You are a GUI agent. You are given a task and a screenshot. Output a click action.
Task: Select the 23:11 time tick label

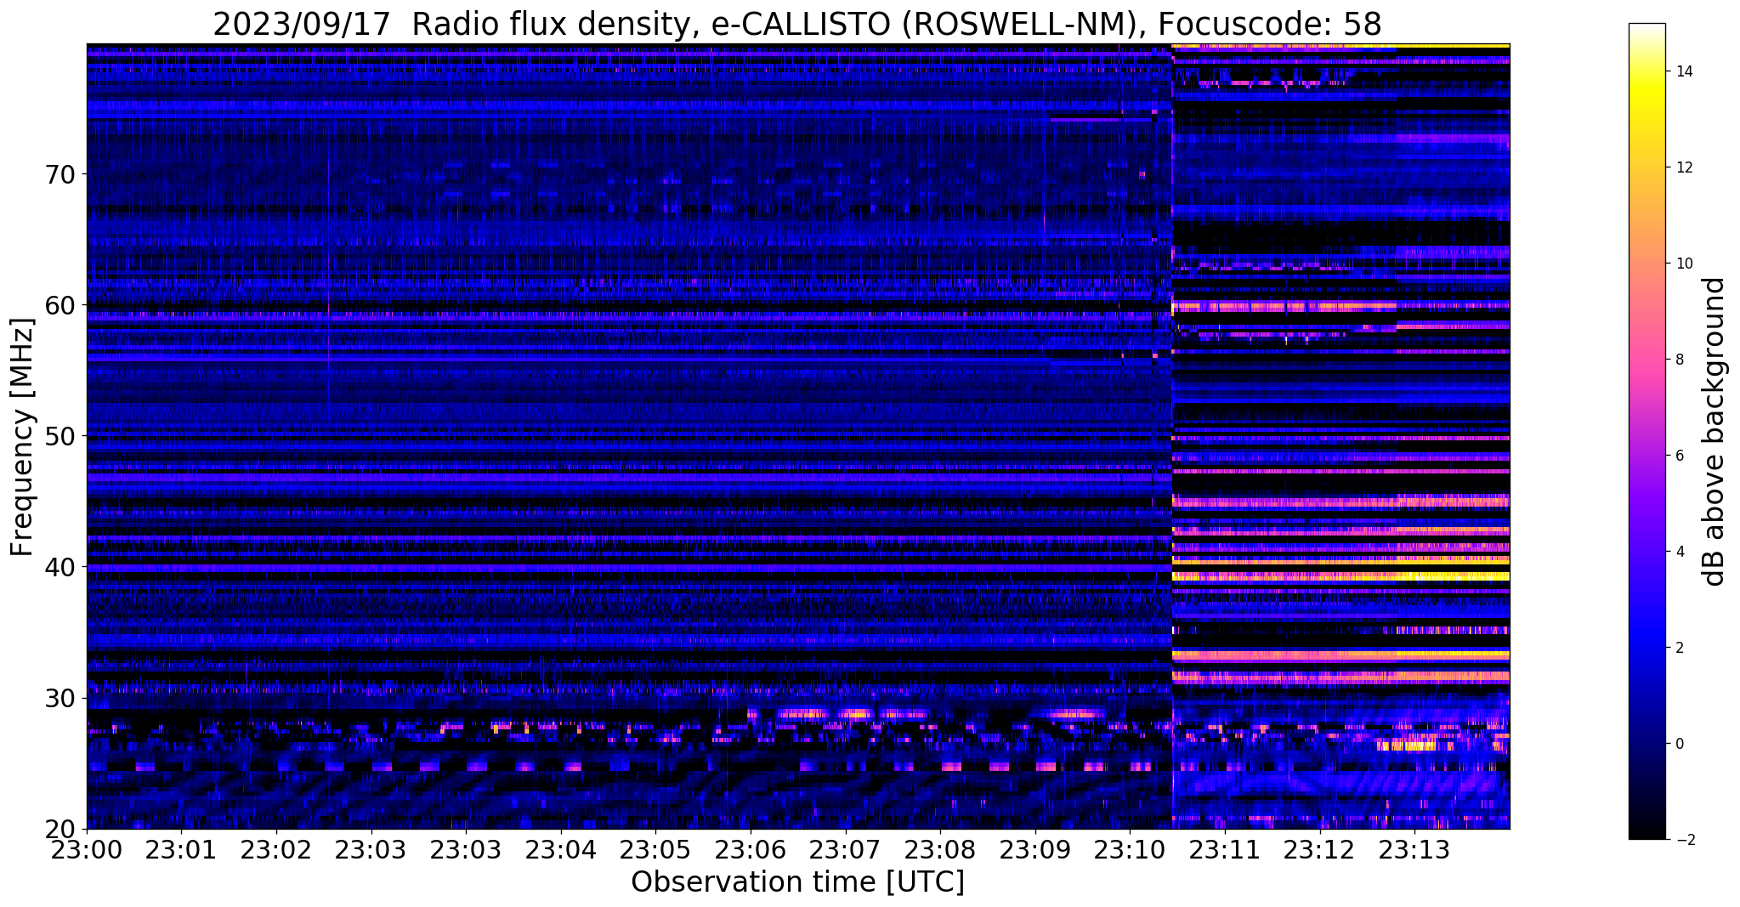(x=1225, y=849)
